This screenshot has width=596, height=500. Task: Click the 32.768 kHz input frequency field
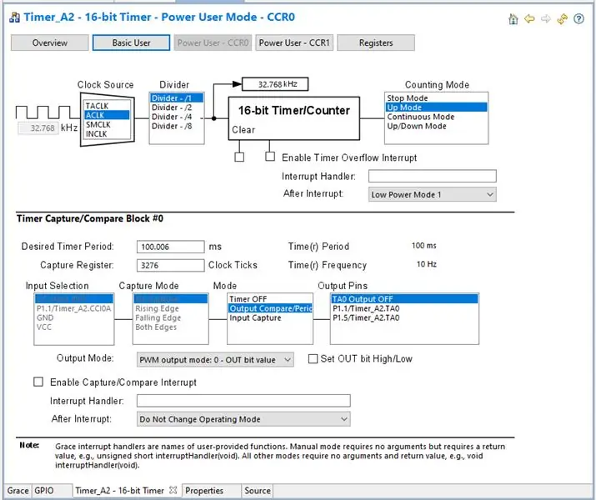pos(38,128)
